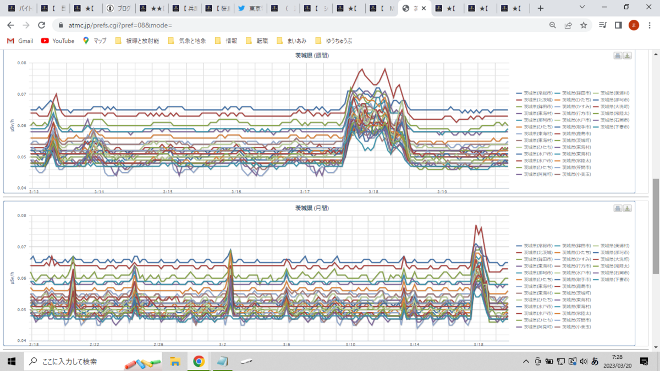Open the YouTube bookmark
660x371 pixels.
tap(58, 41)
